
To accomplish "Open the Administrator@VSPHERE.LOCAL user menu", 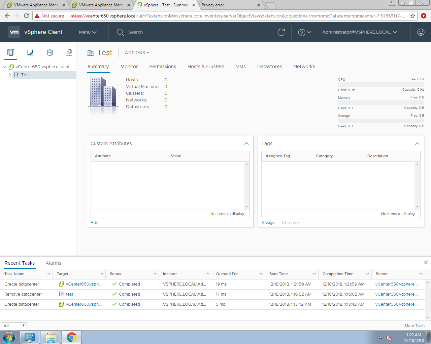I will pos(360,32).
